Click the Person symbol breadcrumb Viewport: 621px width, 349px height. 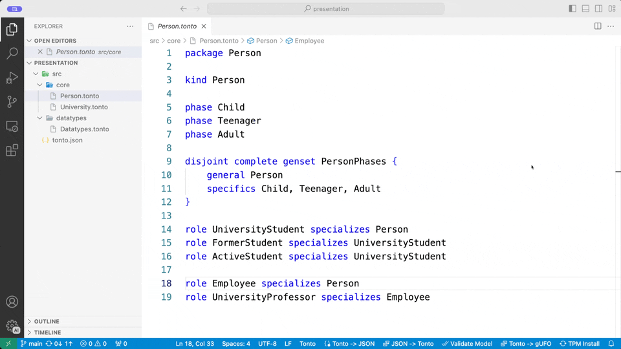point(266,41)
